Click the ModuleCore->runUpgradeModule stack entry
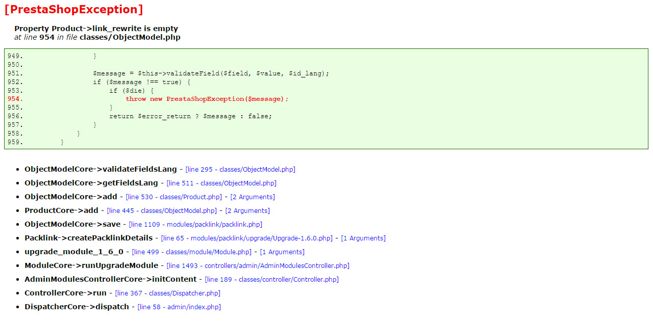The image size is (653, 324). tap(91, 265)
